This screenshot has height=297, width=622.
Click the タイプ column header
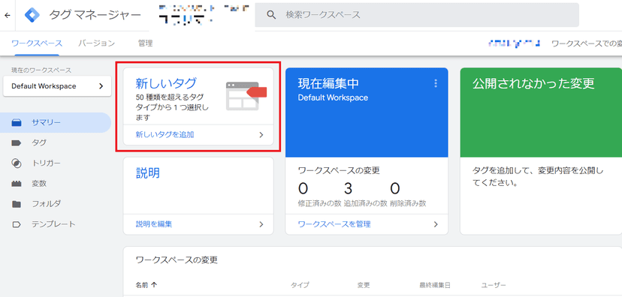click(x=300, y=285)
